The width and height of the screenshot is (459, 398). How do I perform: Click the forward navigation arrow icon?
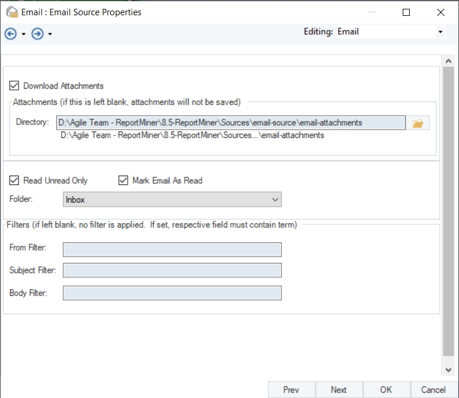point(38,34)
